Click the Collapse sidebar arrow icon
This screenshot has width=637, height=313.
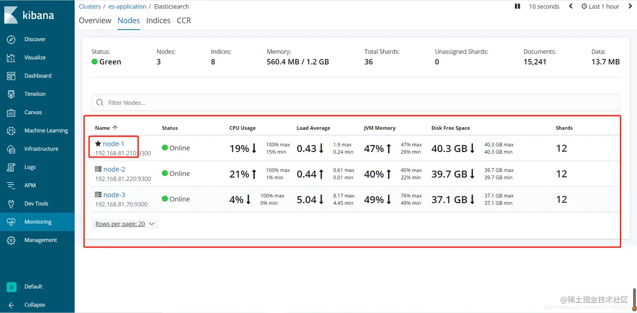tap(11, 305)
